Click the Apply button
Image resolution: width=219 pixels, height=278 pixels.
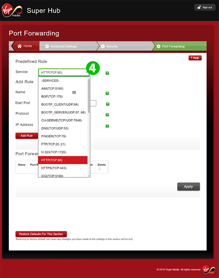point(188,186)
